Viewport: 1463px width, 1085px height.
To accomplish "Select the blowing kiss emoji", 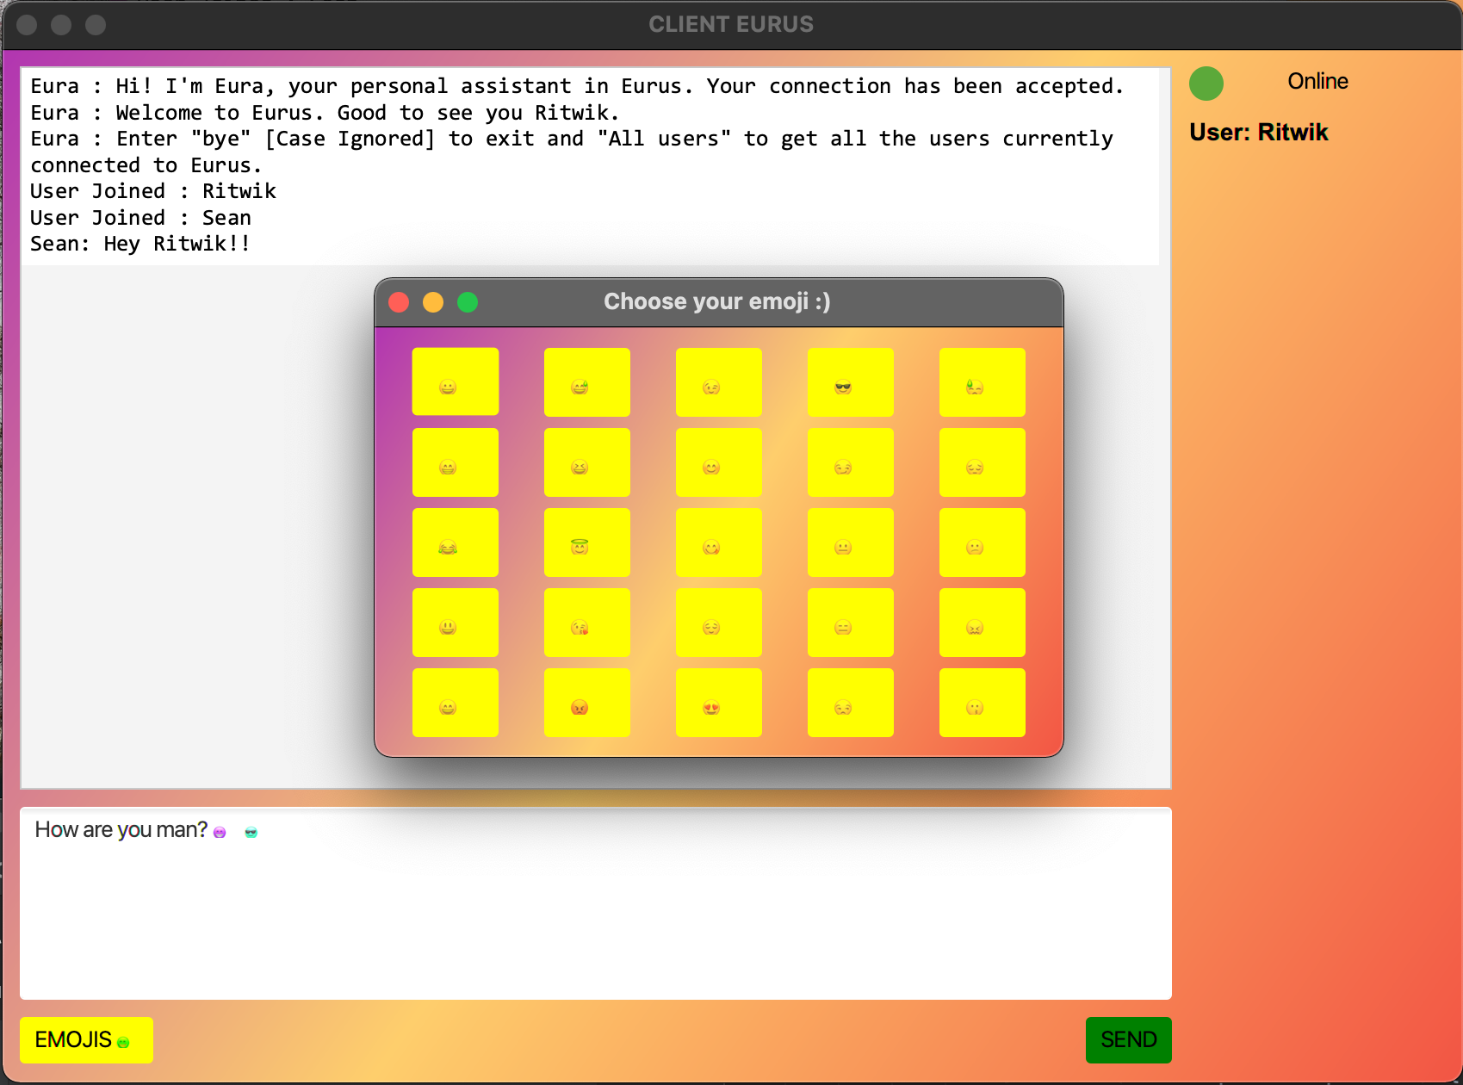I will (x=586, y=623).
